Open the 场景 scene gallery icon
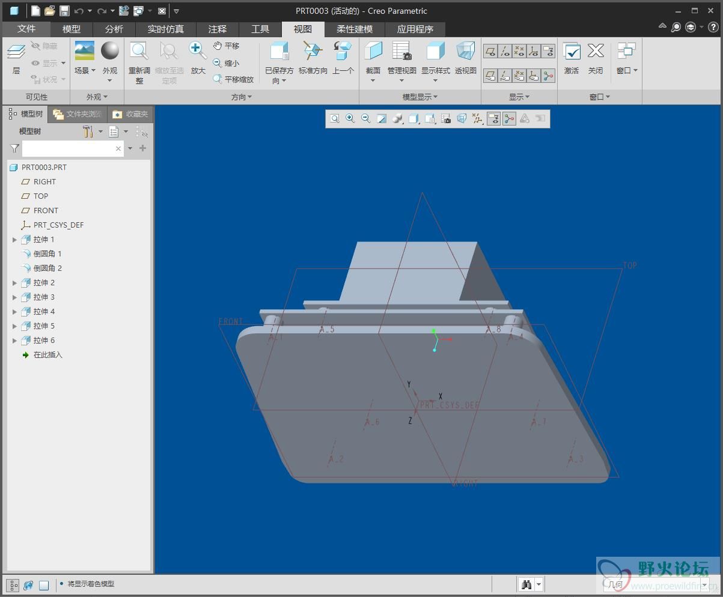This screenshot has height=597, width=723. click(x=85, y=51)
